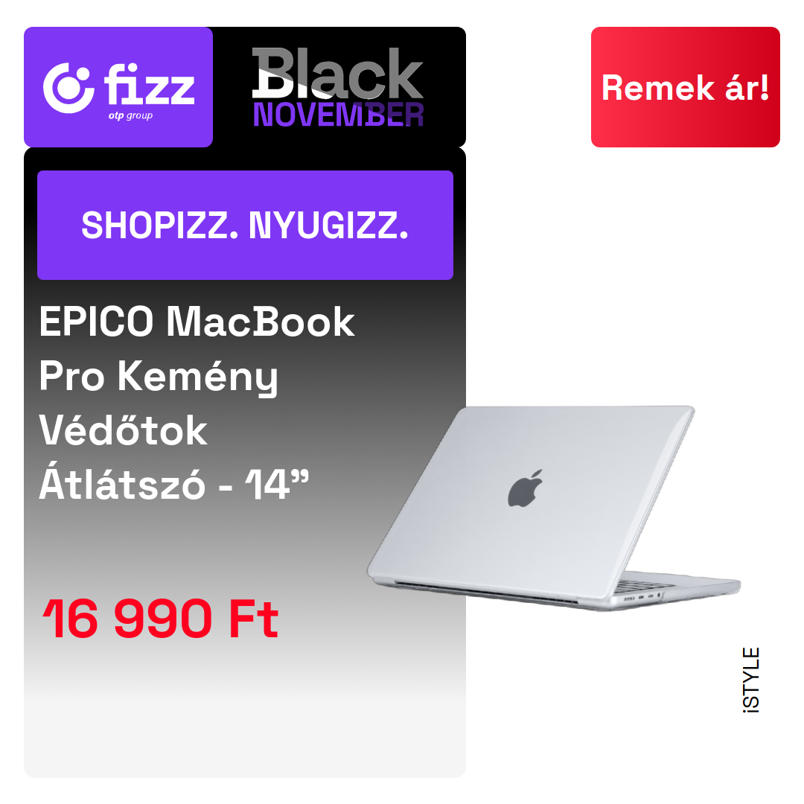
Task: Click the "otp group" small text
Action: pyautogui.click(x=130, y=116)
